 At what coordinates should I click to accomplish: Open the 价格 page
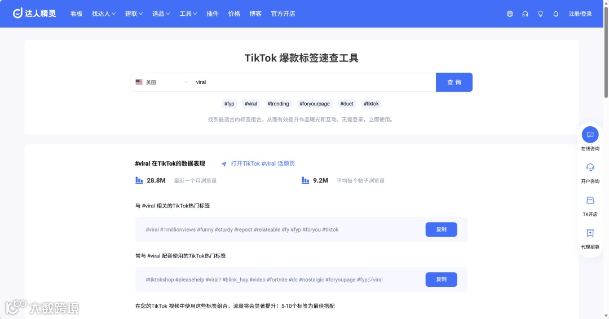coord(234,14)
